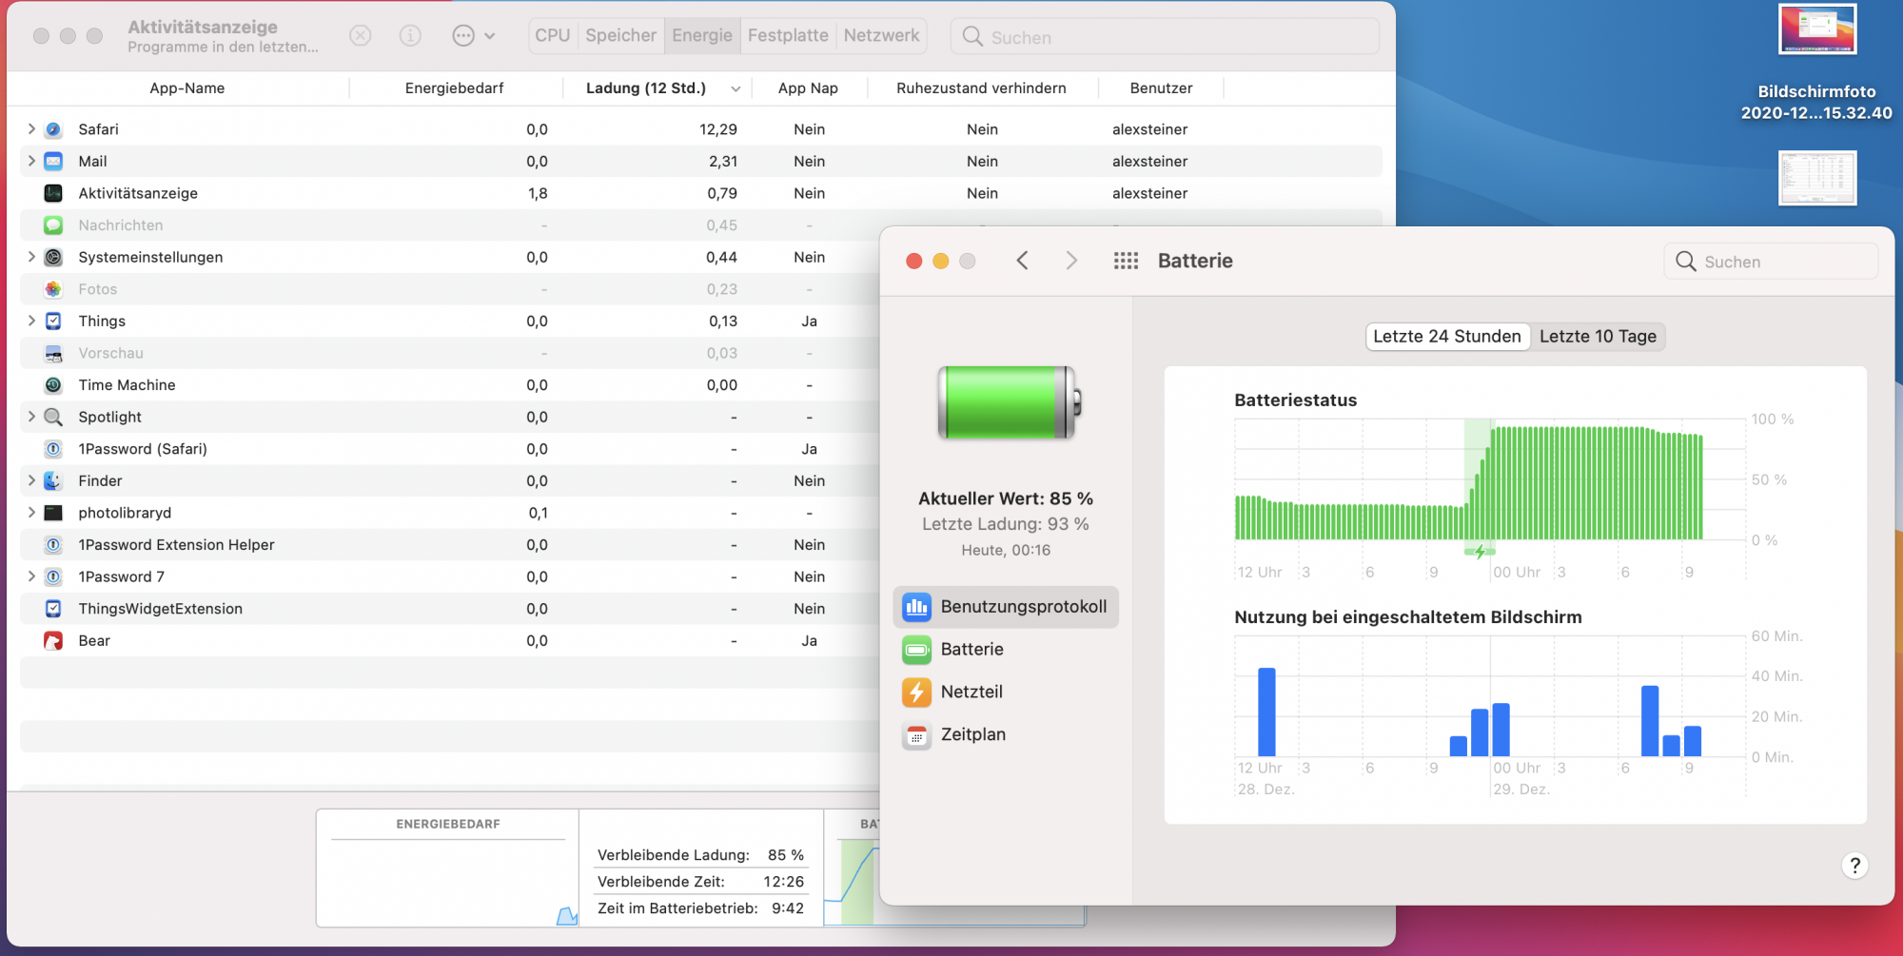Sort by Ruhezustand verhindern column
The image size is (1903, 956).
coord(981,88)
